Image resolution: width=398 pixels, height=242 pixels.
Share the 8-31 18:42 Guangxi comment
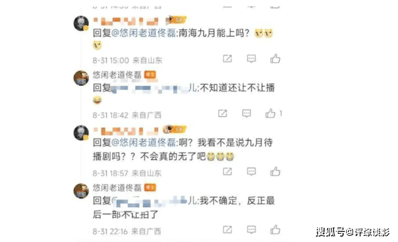(223, 113)
